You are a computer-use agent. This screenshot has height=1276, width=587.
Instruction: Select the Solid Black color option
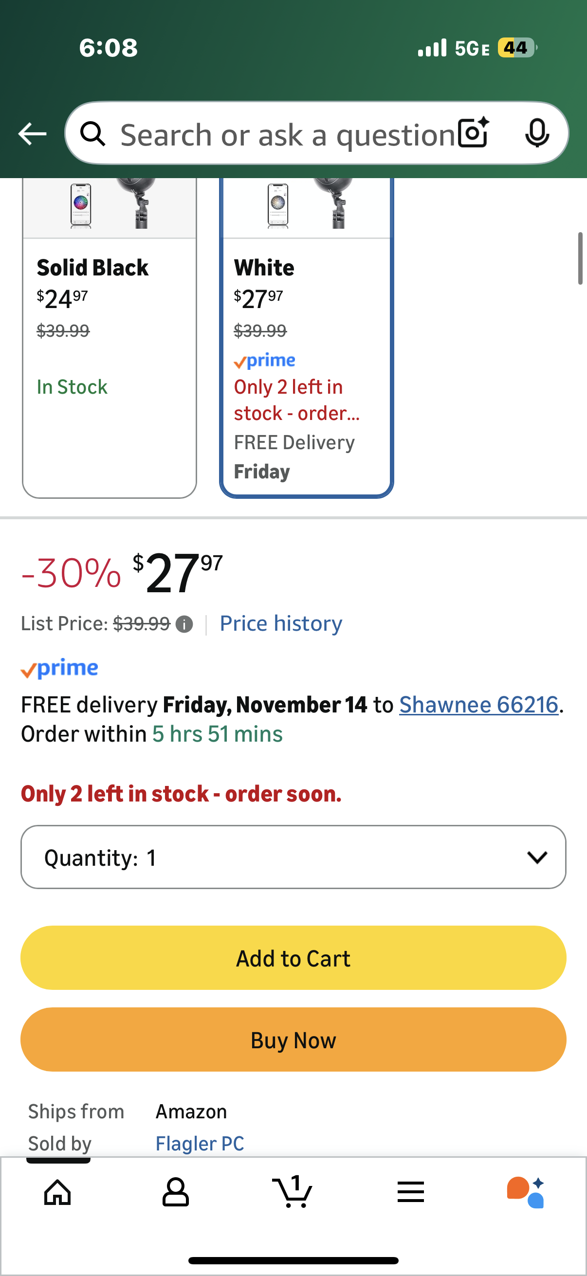[x=110, y=337]
